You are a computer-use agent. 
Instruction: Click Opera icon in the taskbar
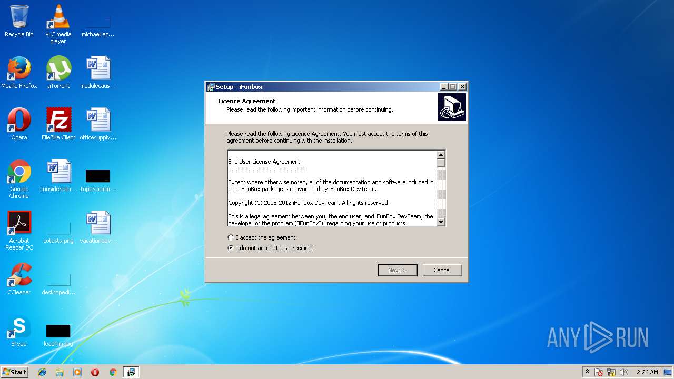pyautogui.click(x=95, y=372)
